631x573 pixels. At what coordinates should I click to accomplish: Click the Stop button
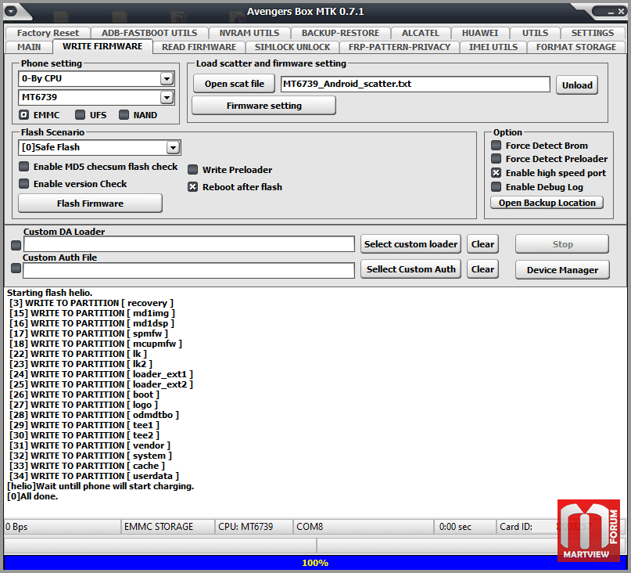pos(562,244)
